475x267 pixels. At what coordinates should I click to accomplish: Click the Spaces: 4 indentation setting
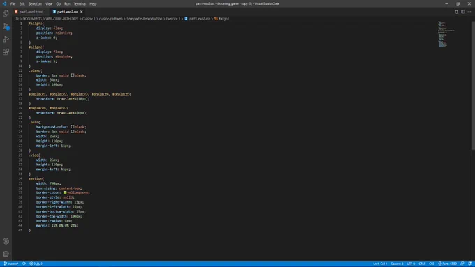tap(397, 264)
